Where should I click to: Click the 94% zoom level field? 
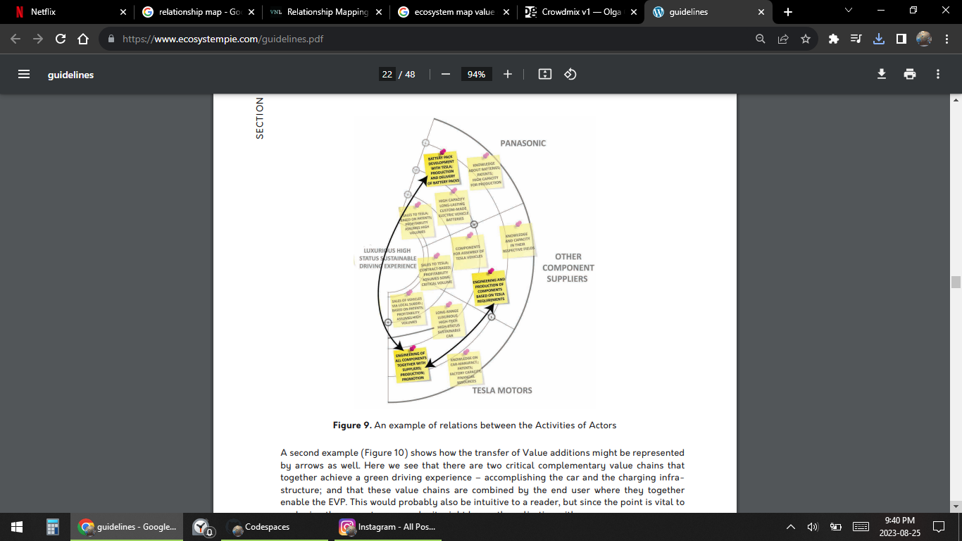(x=477, y=74)
